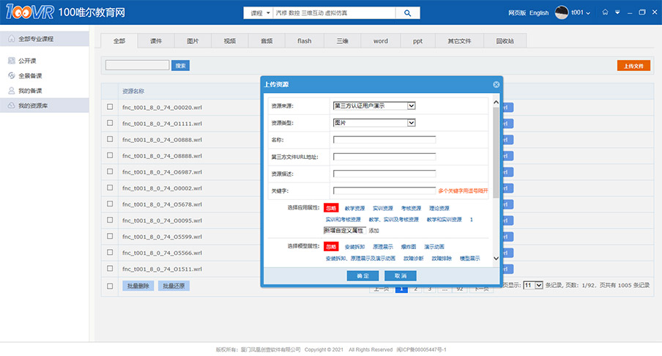The height and width of the screenshot is (356, 662).
Task: Switch to the 视频 tab
Action: (230, 41)
